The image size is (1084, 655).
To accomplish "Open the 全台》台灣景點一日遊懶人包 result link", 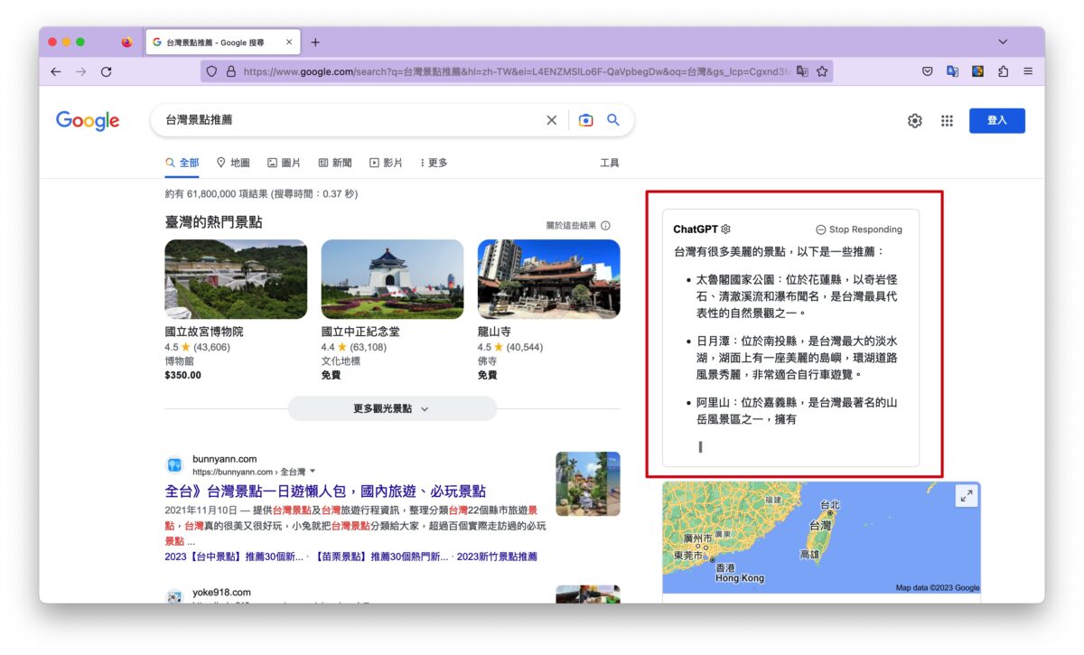I will click(x=325, y=491).
